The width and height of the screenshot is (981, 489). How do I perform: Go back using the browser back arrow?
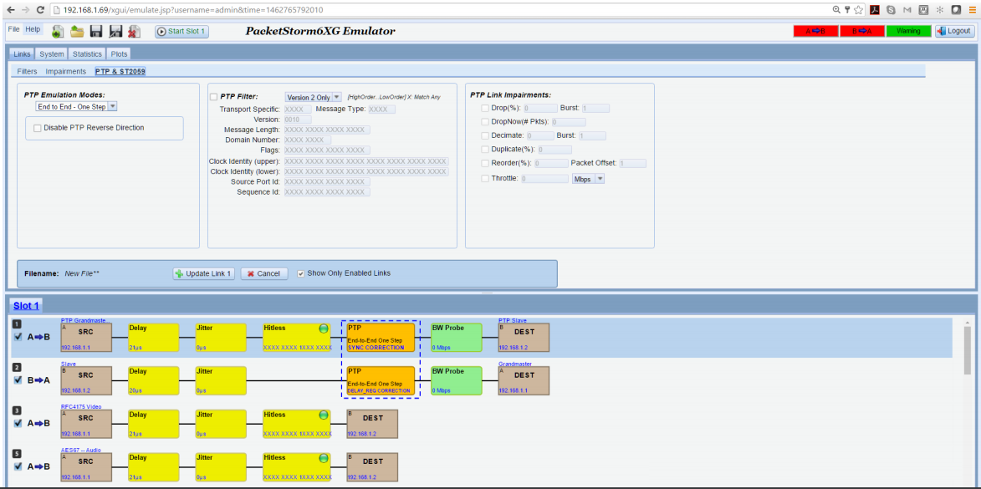click(x=10, y=10)
